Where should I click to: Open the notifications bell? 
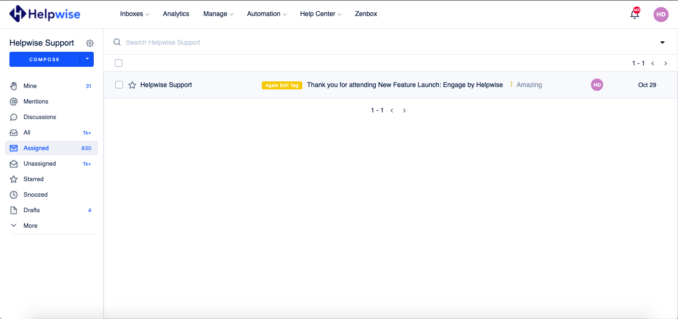(635, 14)
